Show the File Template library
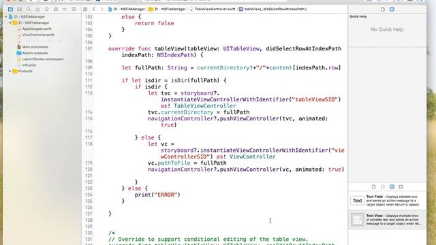 374,186
